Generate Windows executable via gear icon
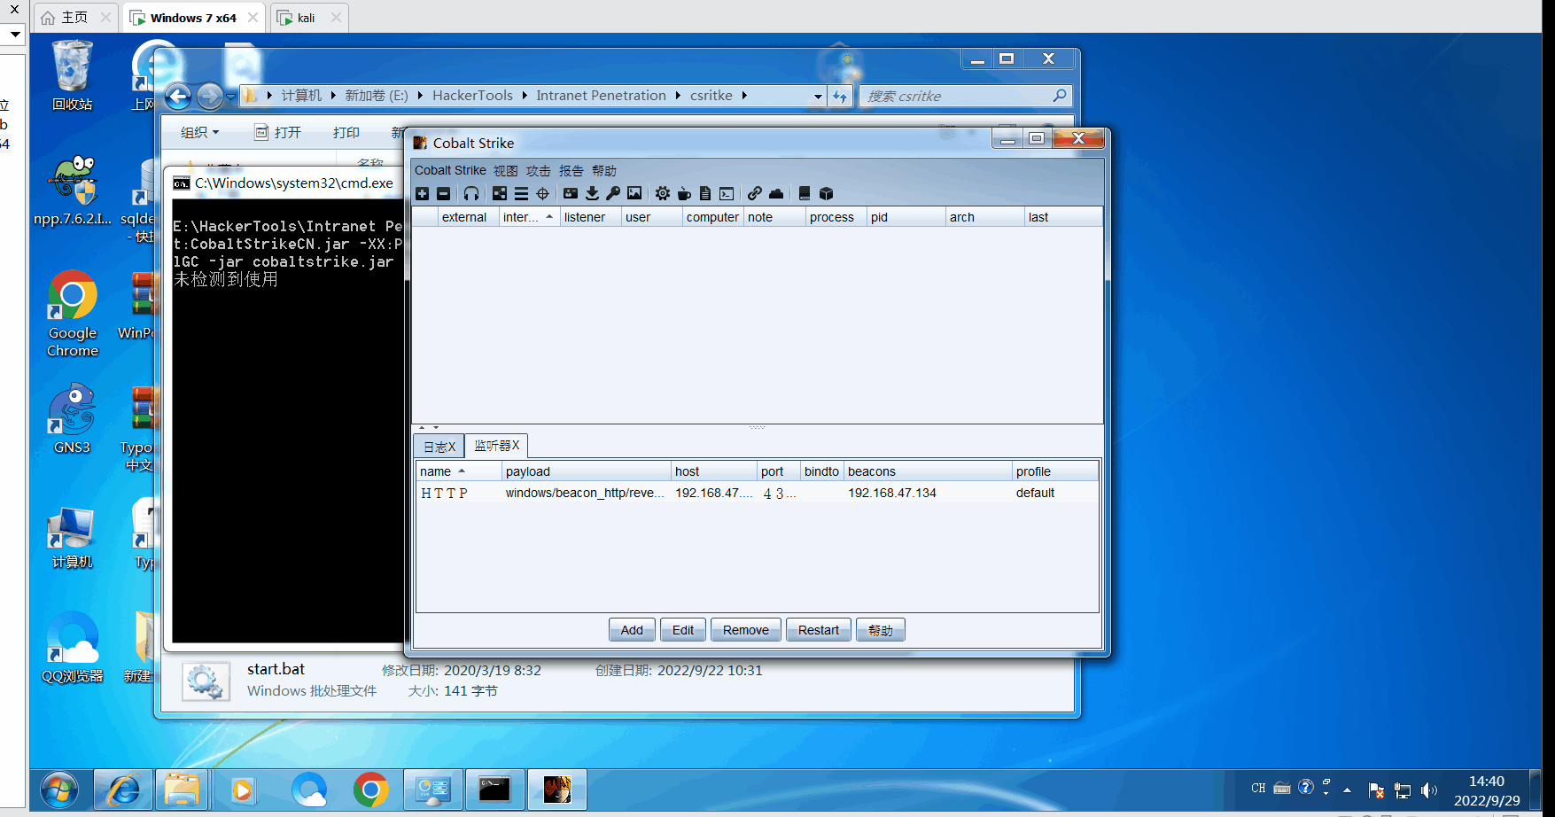Image resolution: width=1555 pixels, height=817 pixels. click(x=663, y=193)
